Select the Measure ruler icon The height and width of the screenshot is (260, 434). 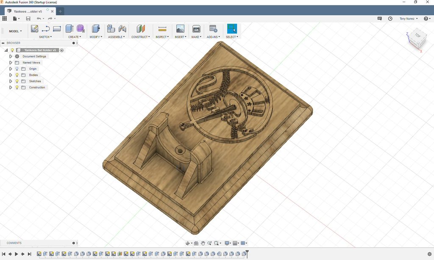162,29
